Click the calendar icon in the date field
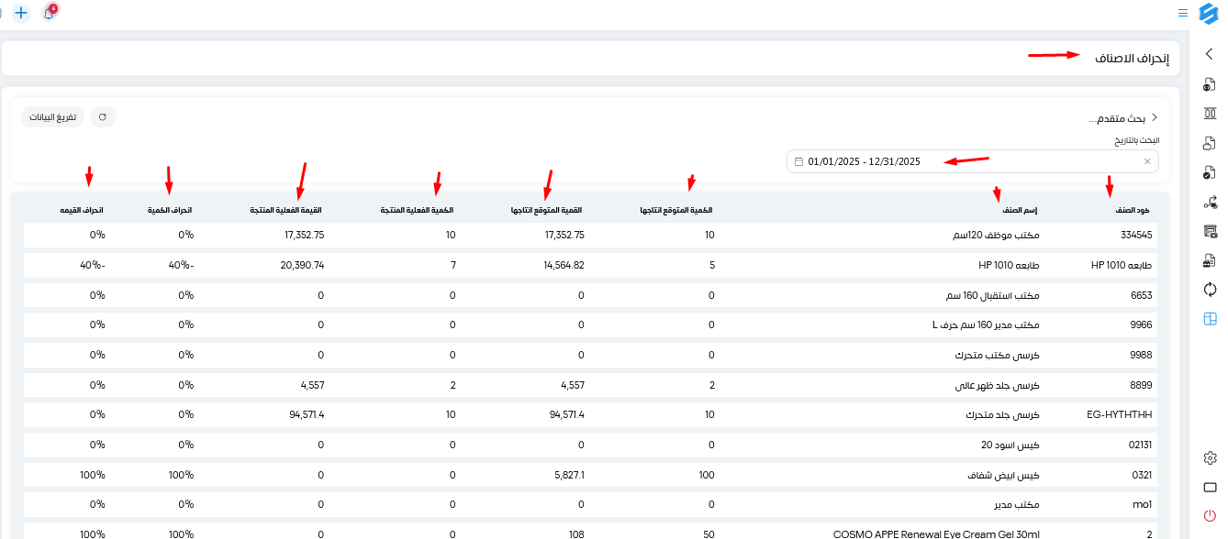1228x539 pixels. (x=799, y=161)
